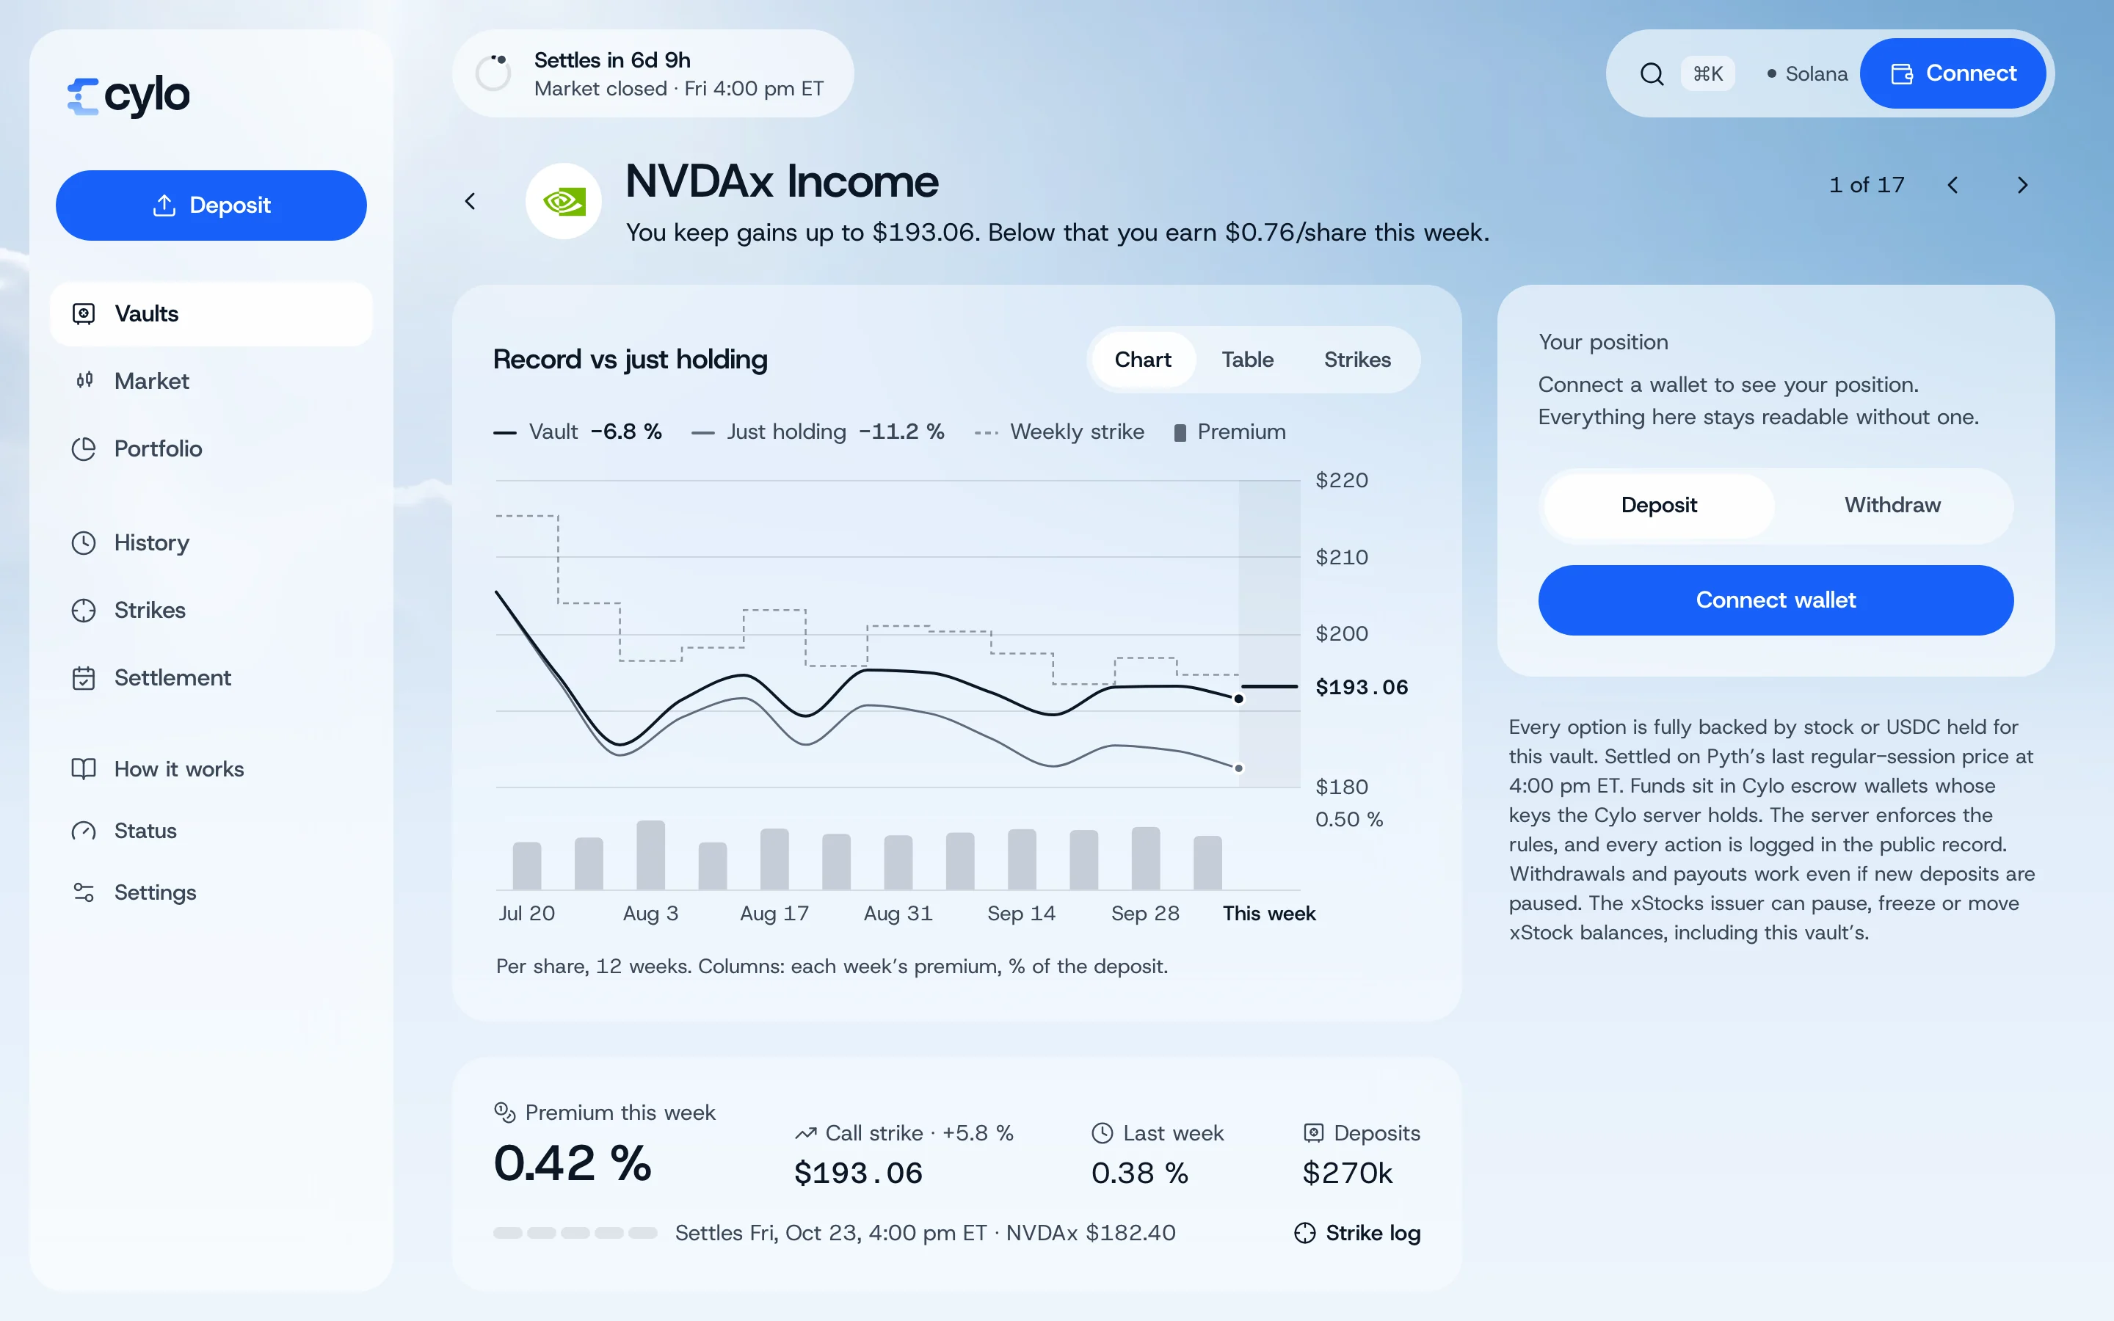
Task: Select Deposit in position toggle
Action: [x=1659, y=506]
